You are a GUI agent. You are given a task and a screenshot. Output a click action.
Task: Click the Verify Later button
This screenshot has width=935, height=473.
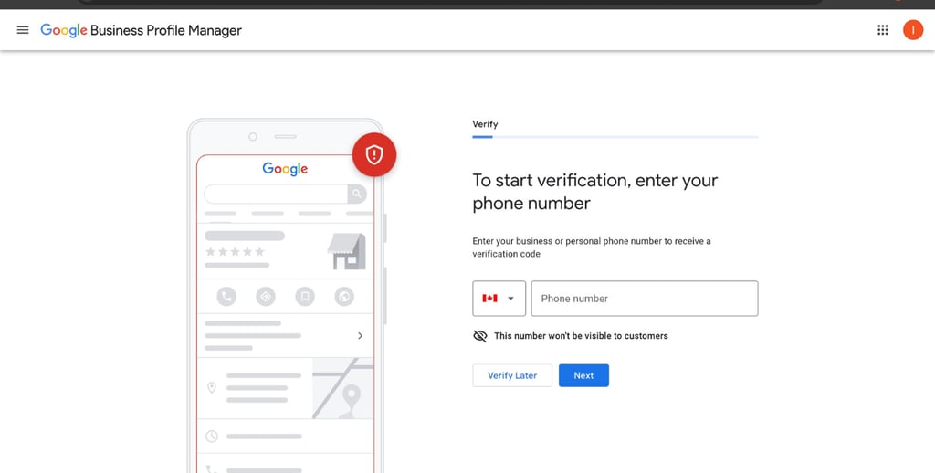pyautogui.click(x=512, y=375)
